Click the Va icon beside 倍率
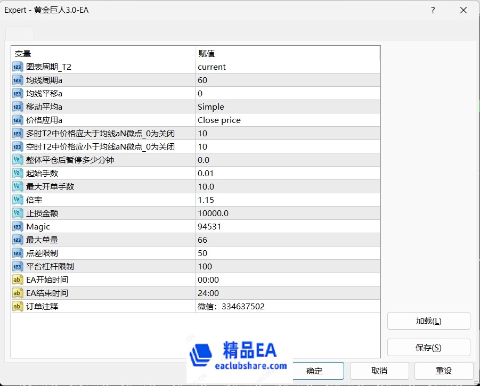This screenshot has width=480, height=386. 18,200
